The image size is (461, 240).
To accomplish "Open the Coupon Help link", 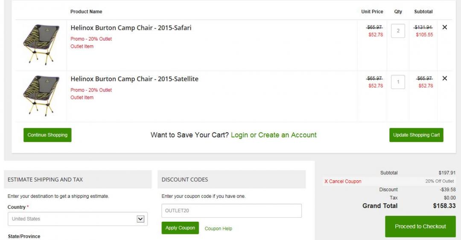I will pos(218,228).
